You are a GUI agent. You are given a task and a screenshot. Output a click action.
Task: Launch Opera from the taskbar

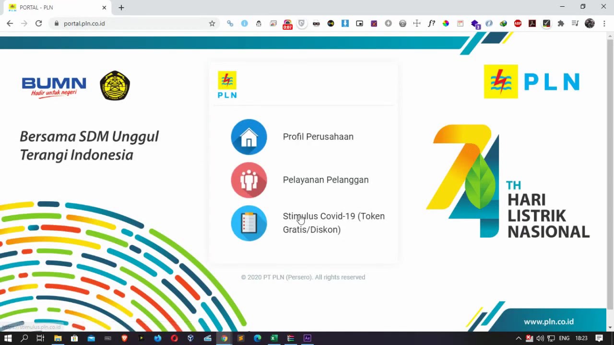click(174, 338)
